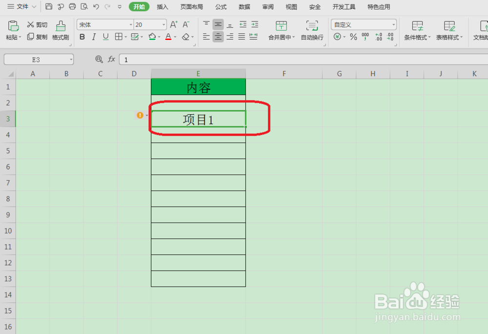Viewport: 488px width, 334px height.
Task: Toggle Underline formatting
Action: pos(106,37)
